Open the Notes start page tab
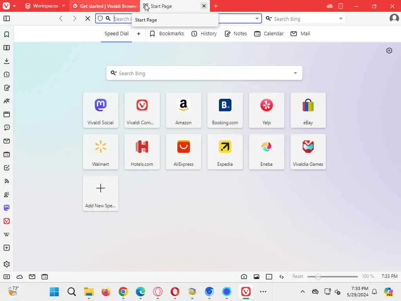The height and width of the screenshot is (301, 401). click(235, 34)
